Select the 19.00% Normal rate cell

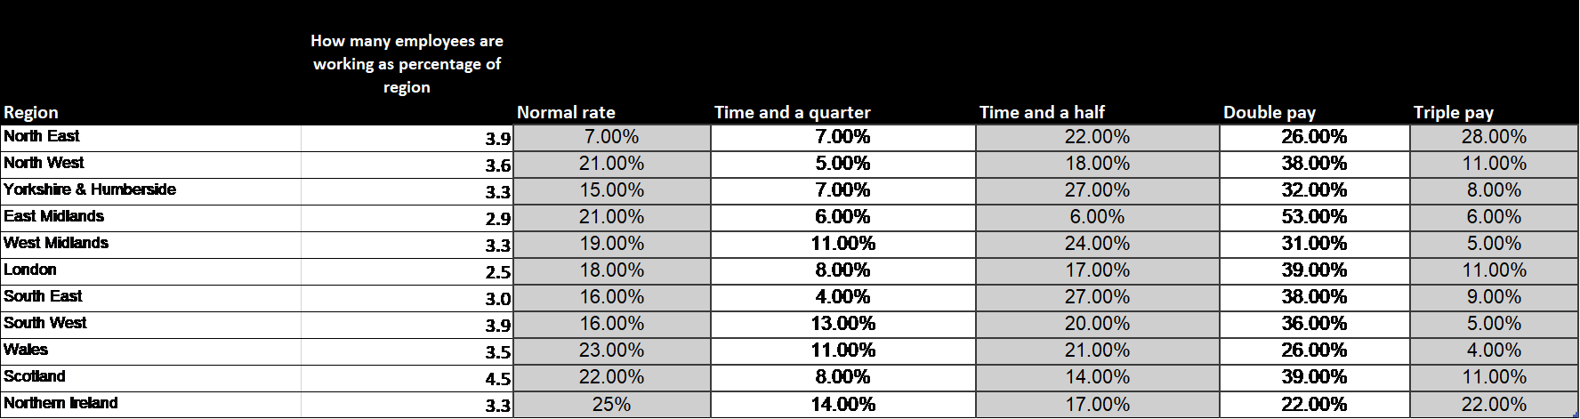(611, 244)
